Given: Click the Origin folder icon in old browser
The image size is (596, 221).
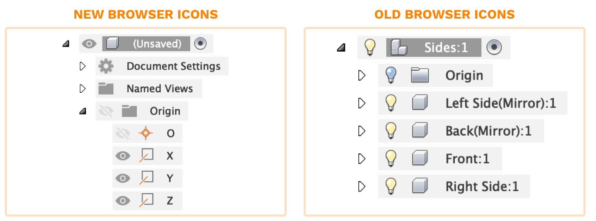Looking at the screenshot, I should [420, 75].
